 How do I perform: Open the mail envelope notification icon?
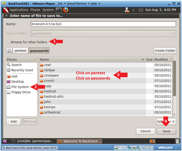click(141, 10)
